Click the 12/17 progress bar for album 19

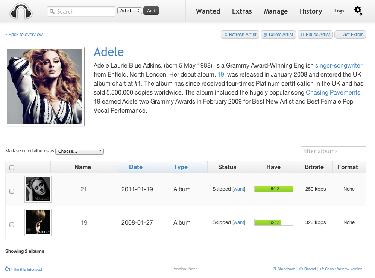pos(273,222)
